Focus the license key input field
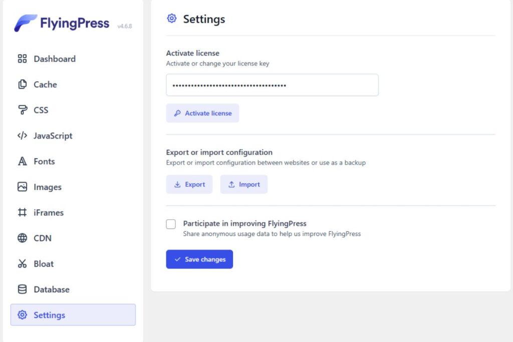 (x=272, y=85)
